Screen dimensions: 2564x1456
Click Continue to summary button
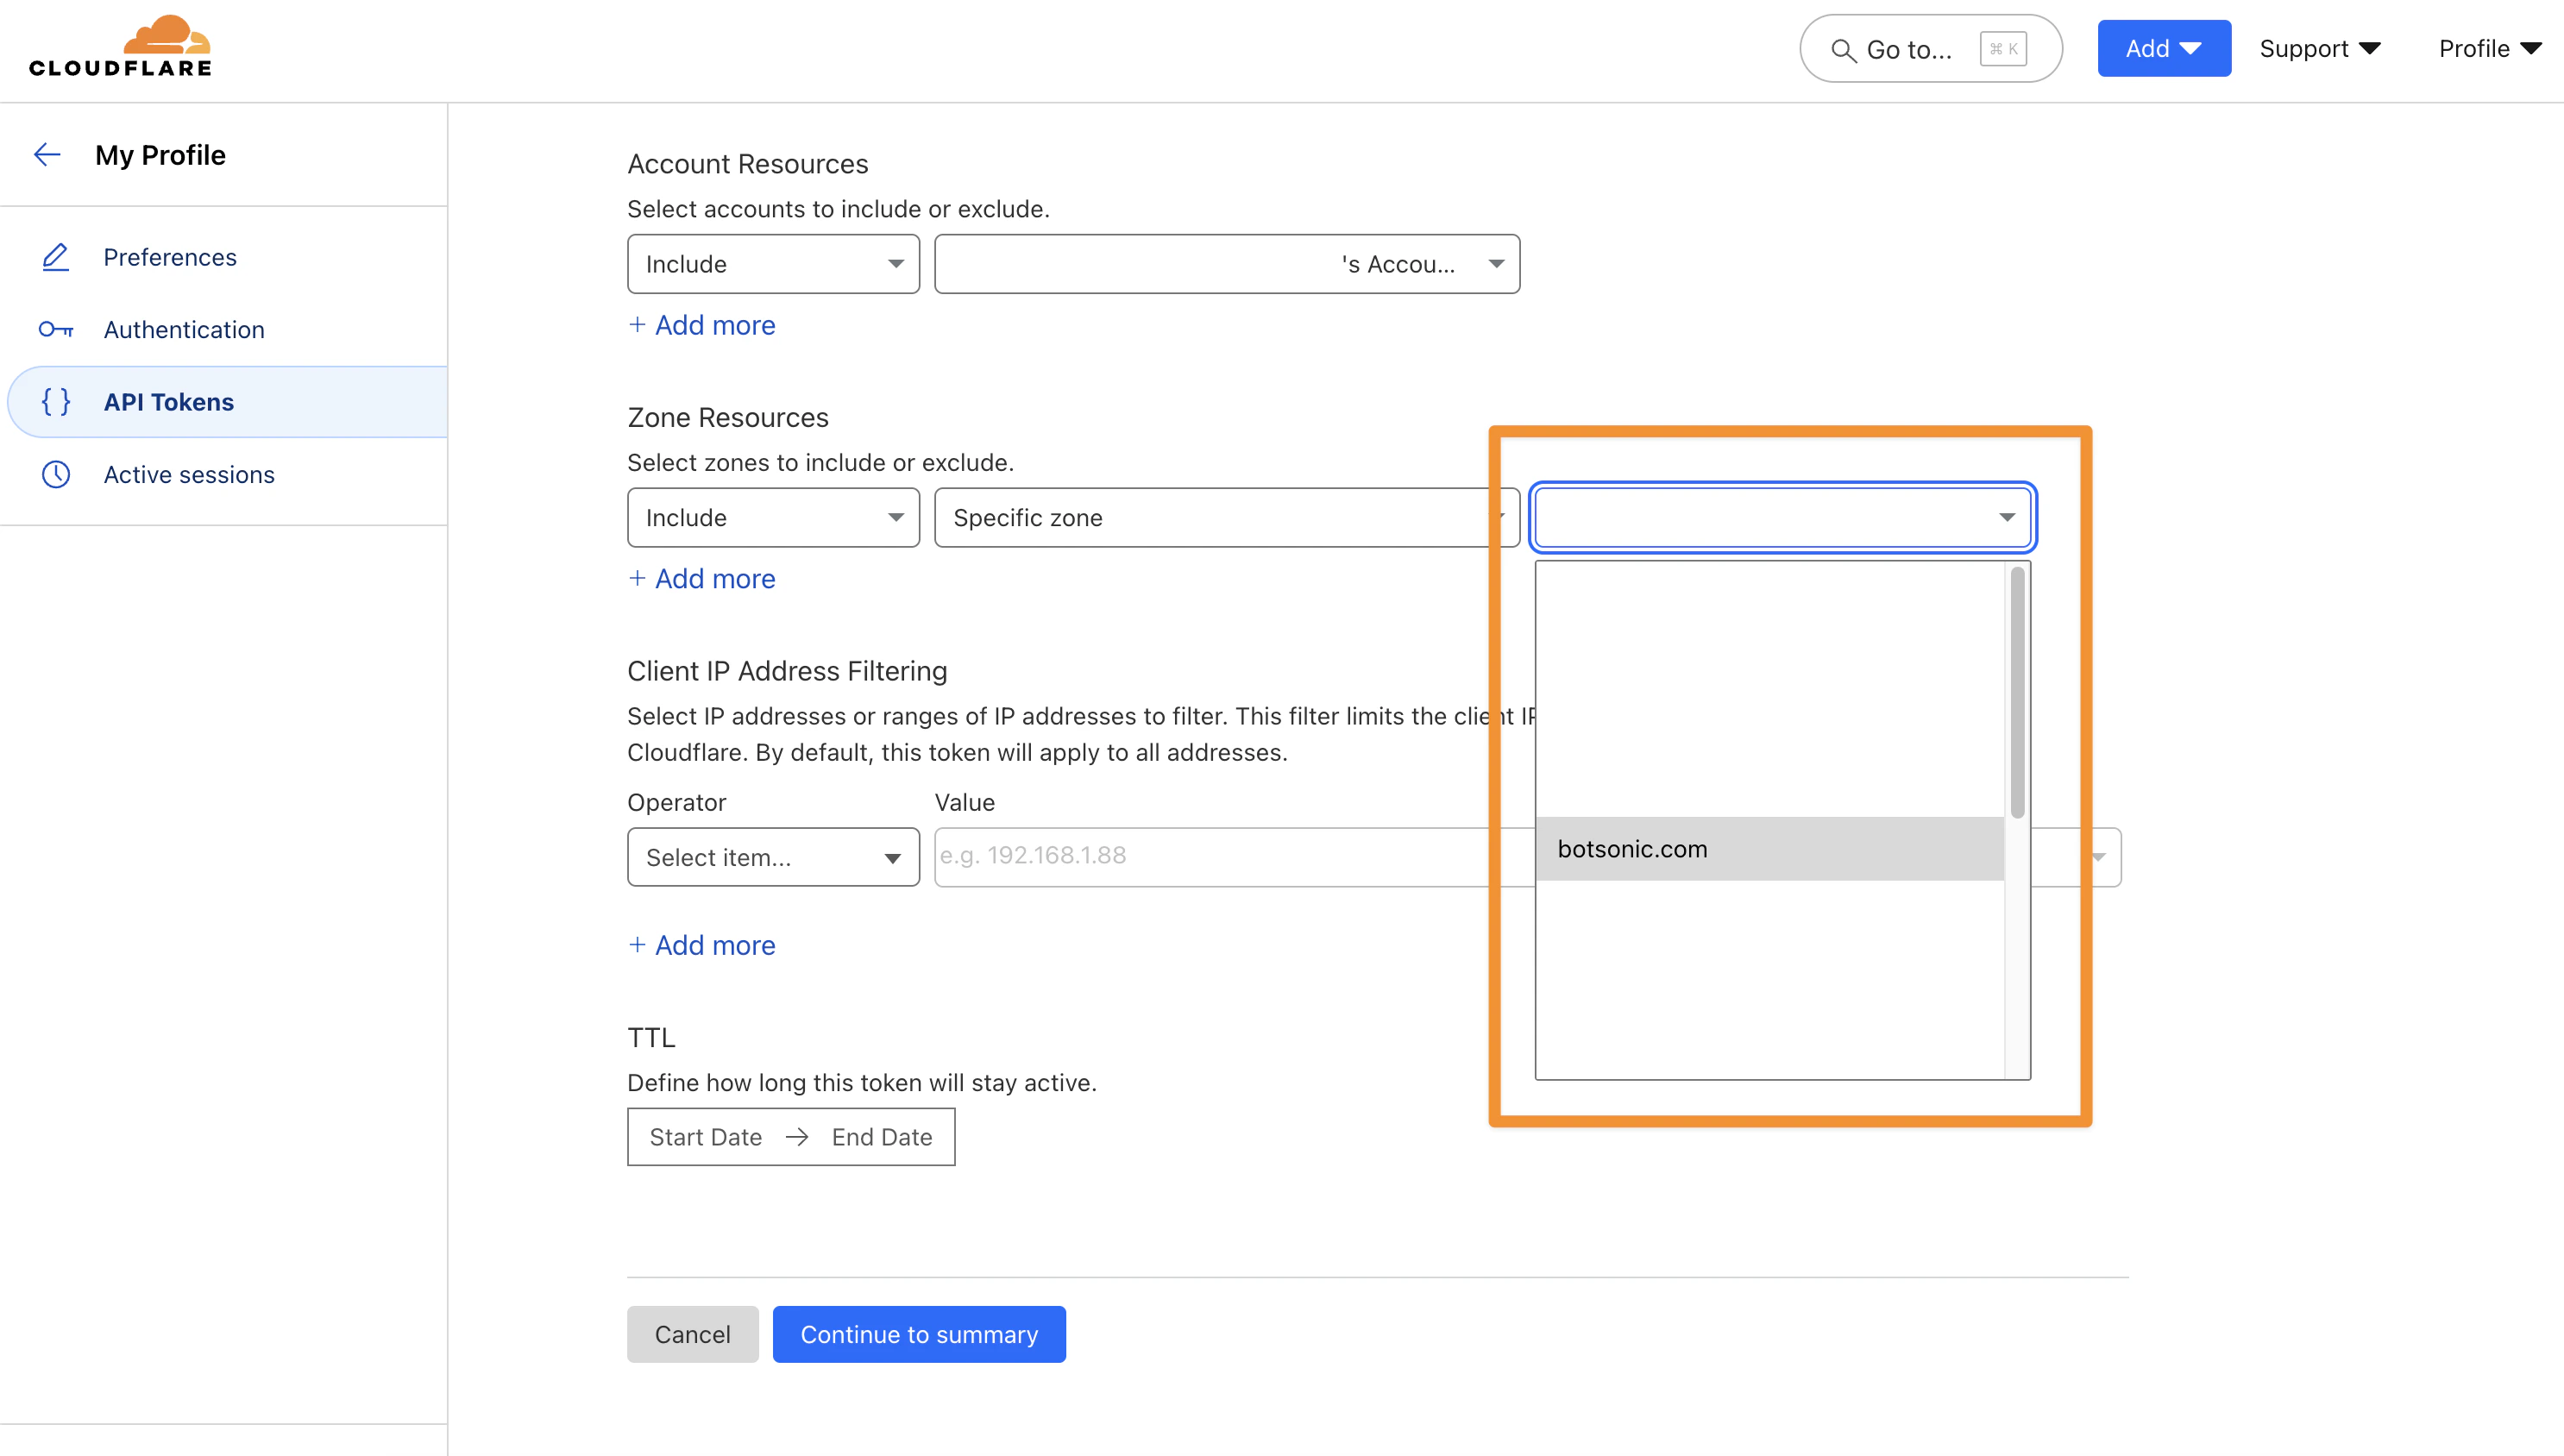(x=918, y=1334)
